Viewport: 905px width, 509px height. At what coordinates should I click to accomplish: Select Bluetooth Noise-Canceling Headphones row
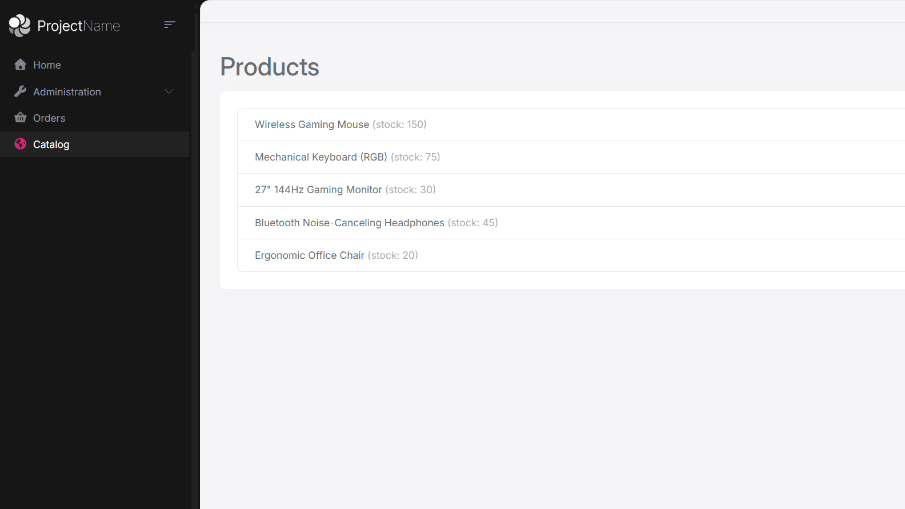point(571,223)
